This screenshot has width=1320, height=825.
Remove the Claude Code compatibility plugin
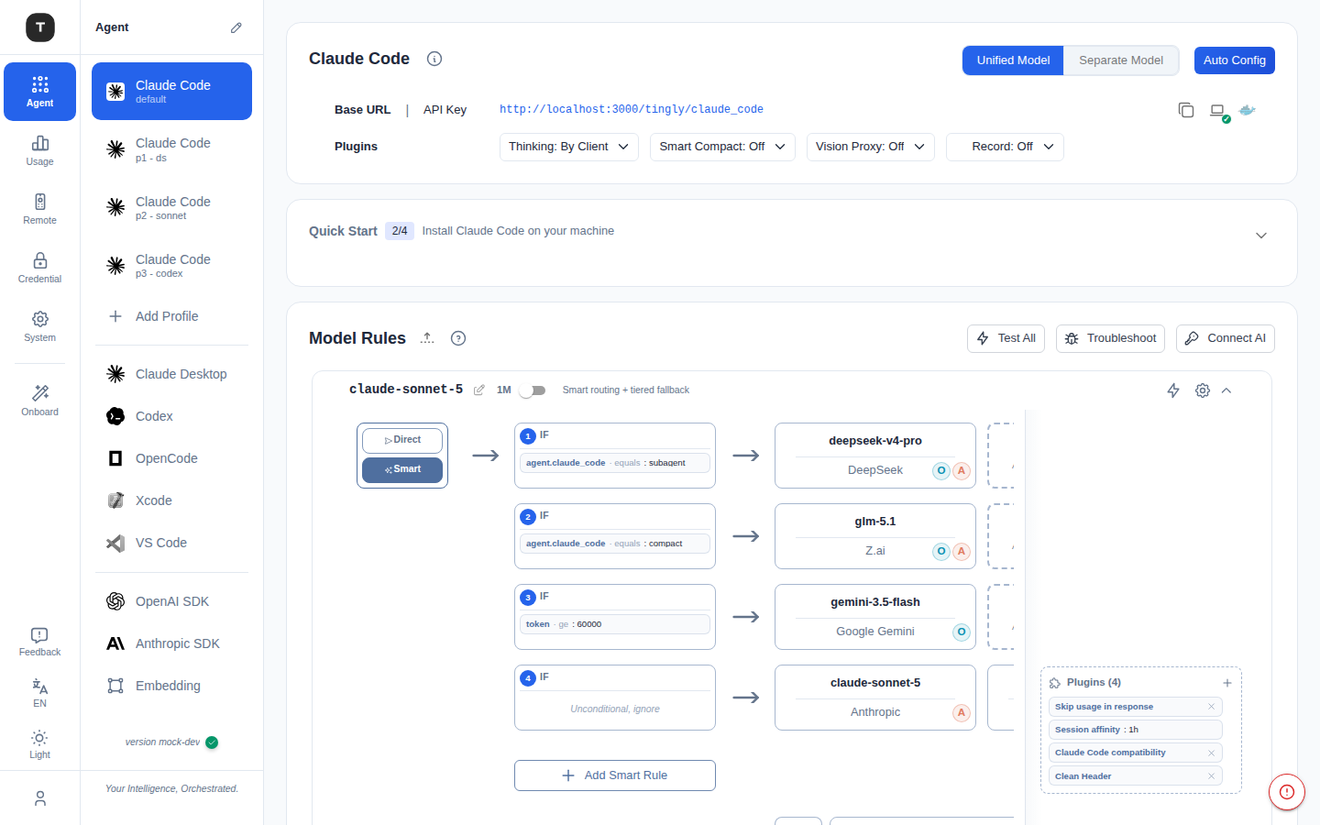1211,753
